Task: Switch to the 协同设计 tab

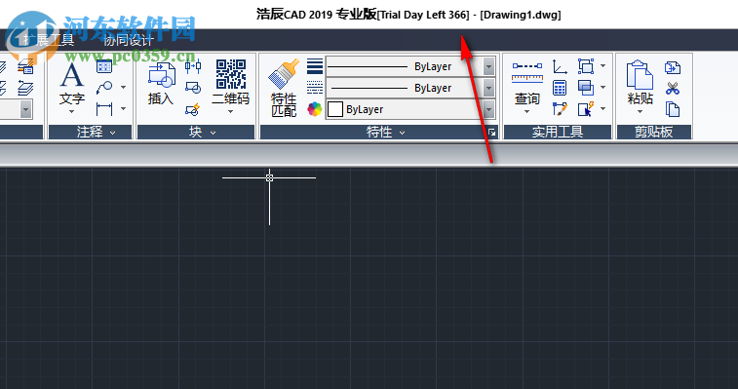Action: 129,41
